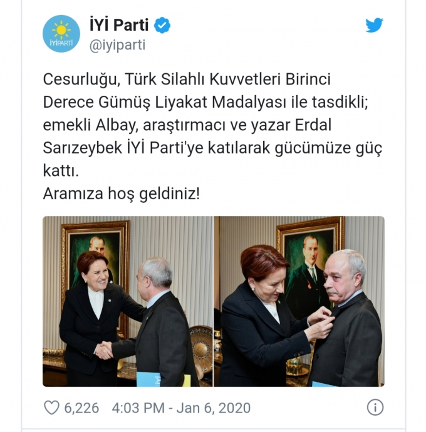The width and height of the screenshot is (426, 432).
Task: Open the tweet info circle icon
Action: (x=375, y=407)
